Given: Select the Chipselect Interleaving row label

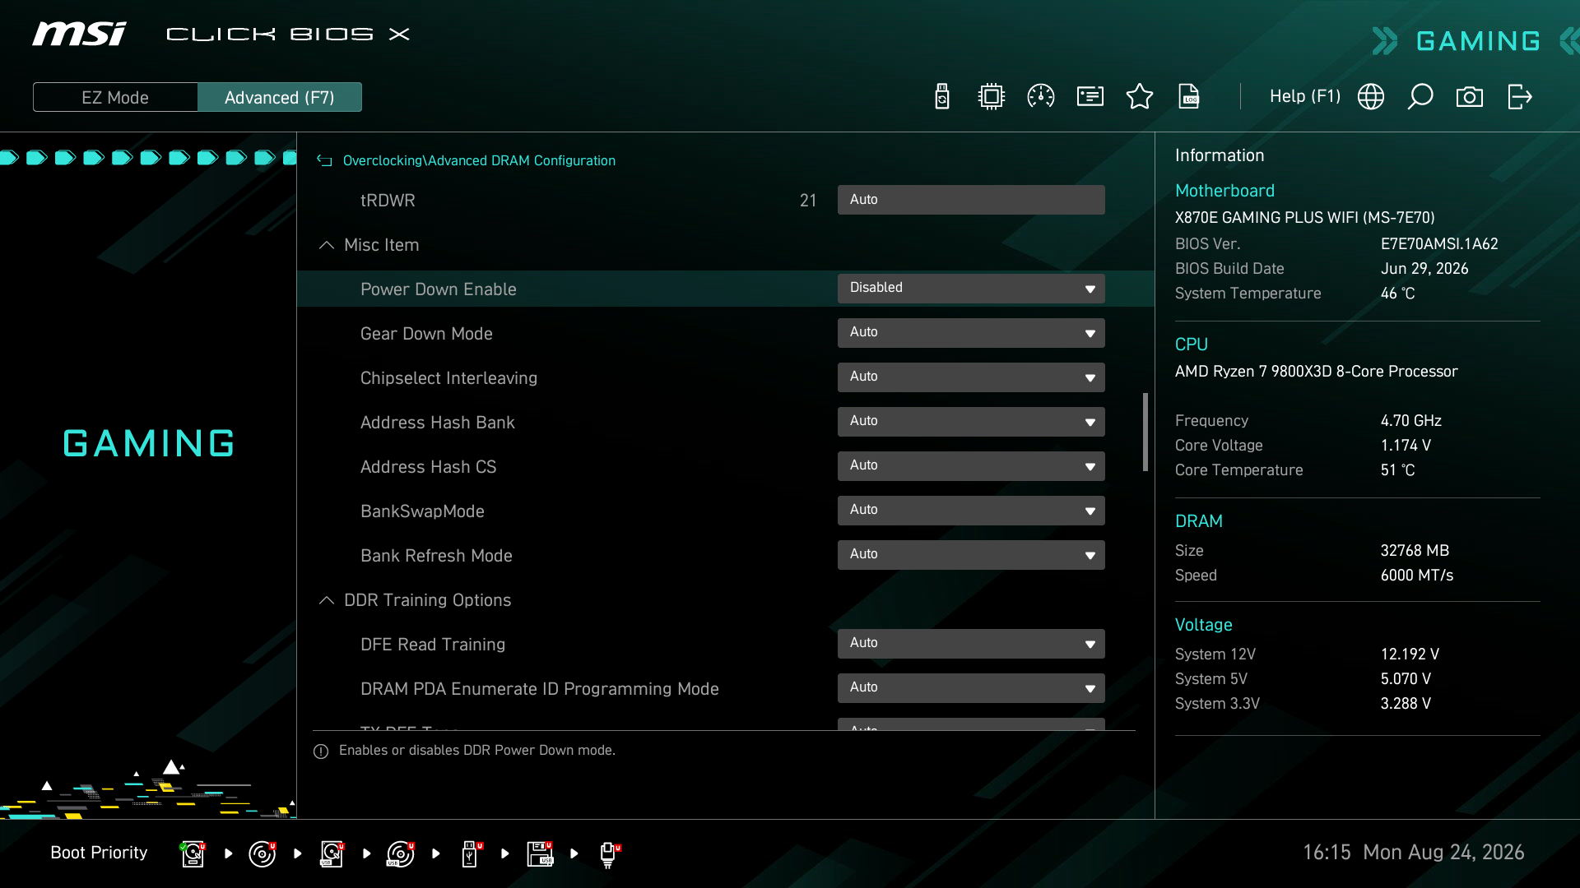Looking at the screenshot, I should pos(448,378).
